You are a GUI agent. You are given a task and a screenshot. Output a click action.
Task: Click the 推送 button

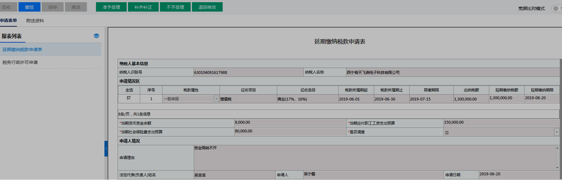point(76,7)
